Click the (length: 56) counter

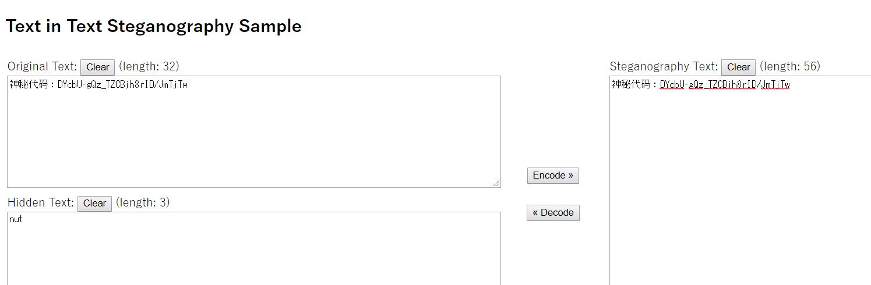[790, 66]
